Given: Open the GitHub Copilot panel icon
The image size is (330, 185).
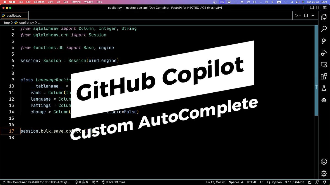Looking at the screenshot, I should click(324, 100).
